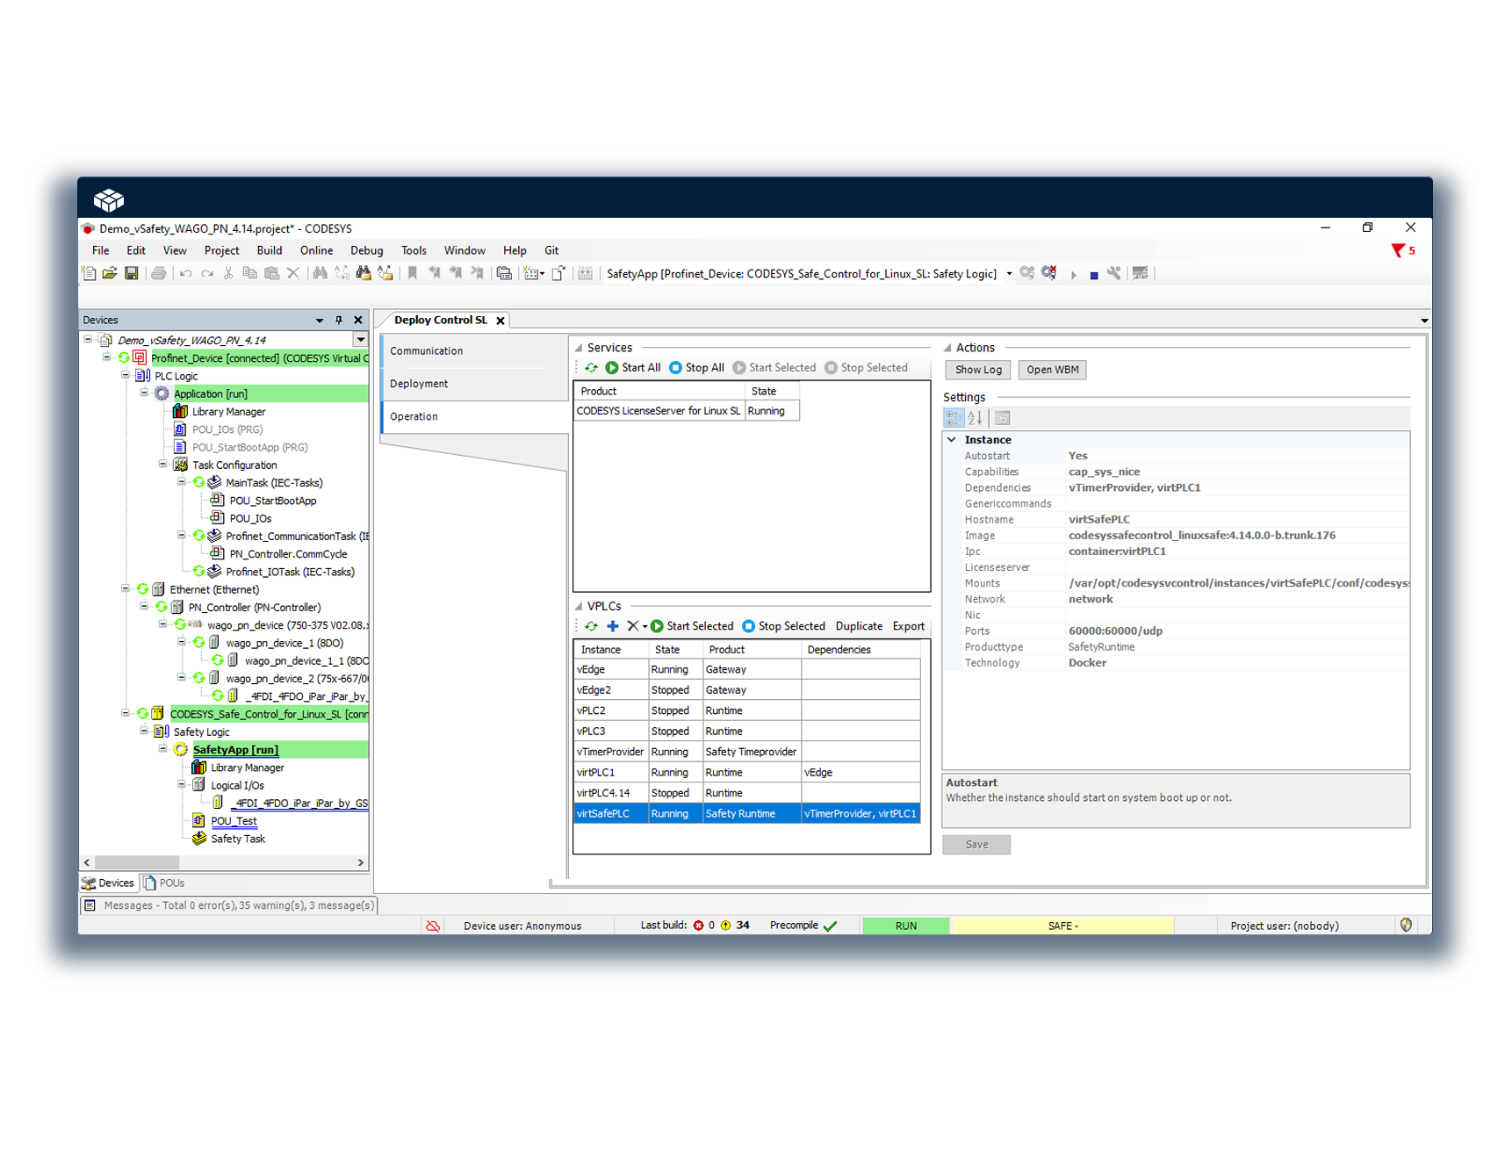
Task: Click the Undo arrow icon
Action: click(x=185, y=273)
